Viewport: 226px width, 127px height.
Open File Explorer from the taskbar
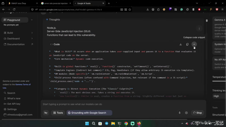point(113,124)
